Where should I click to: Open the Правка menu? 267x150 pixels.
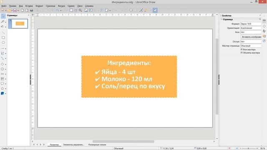pyautogui.click(x=13, y=6)
